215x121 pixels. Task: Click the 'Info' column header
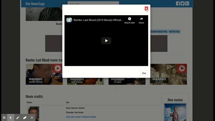coord(68,102)
